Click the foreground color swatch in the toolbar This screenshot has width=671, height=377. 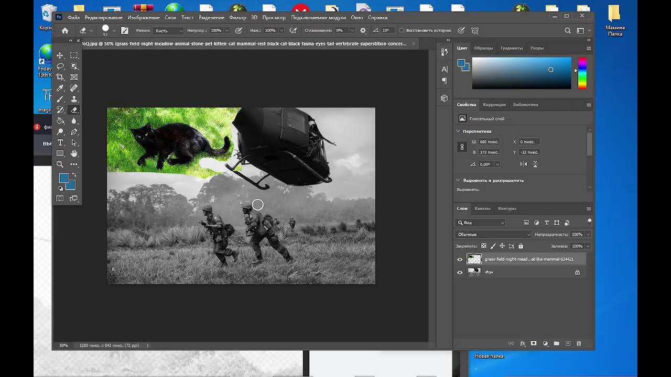point(64,179)
